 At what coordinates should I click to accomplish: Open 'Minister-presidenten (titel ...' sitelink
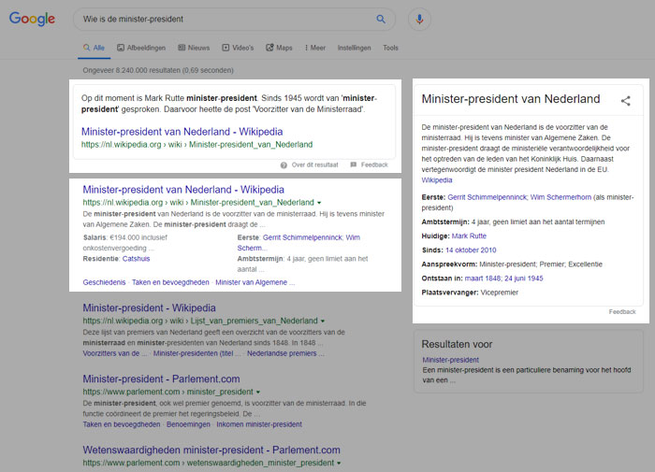pyautogui.click(x=196, y=353)
